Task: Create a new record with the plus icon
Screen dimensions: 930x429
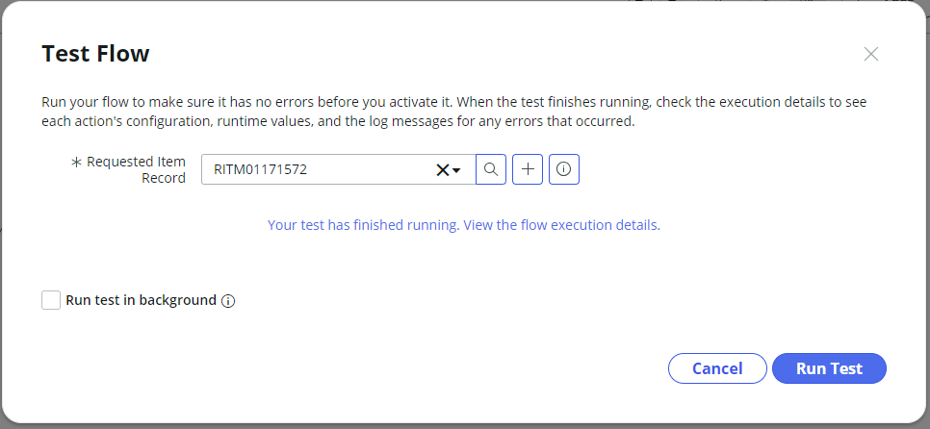Action: click(x=528, y=169)
